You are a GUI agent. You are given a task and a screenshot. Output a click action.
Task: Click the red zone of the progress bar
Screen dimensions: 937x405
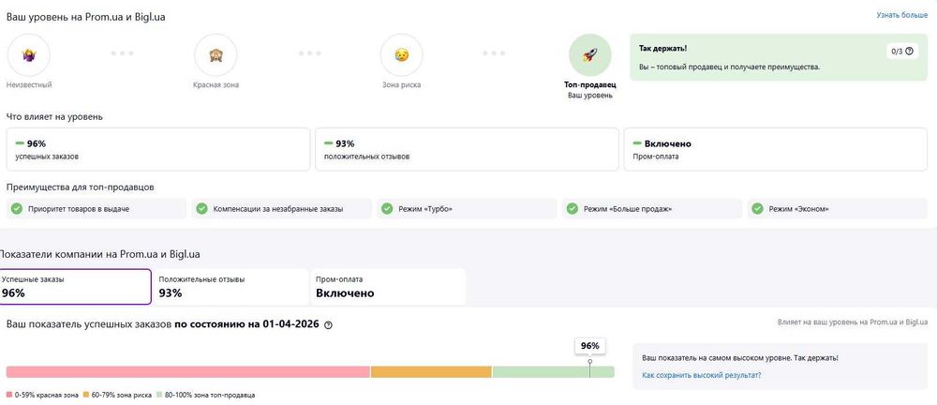[188, 371]
